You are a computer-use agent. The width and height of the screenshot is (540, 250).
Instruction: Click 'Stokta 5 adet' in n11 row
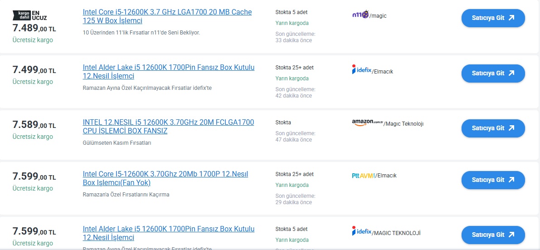coord(292,12)
